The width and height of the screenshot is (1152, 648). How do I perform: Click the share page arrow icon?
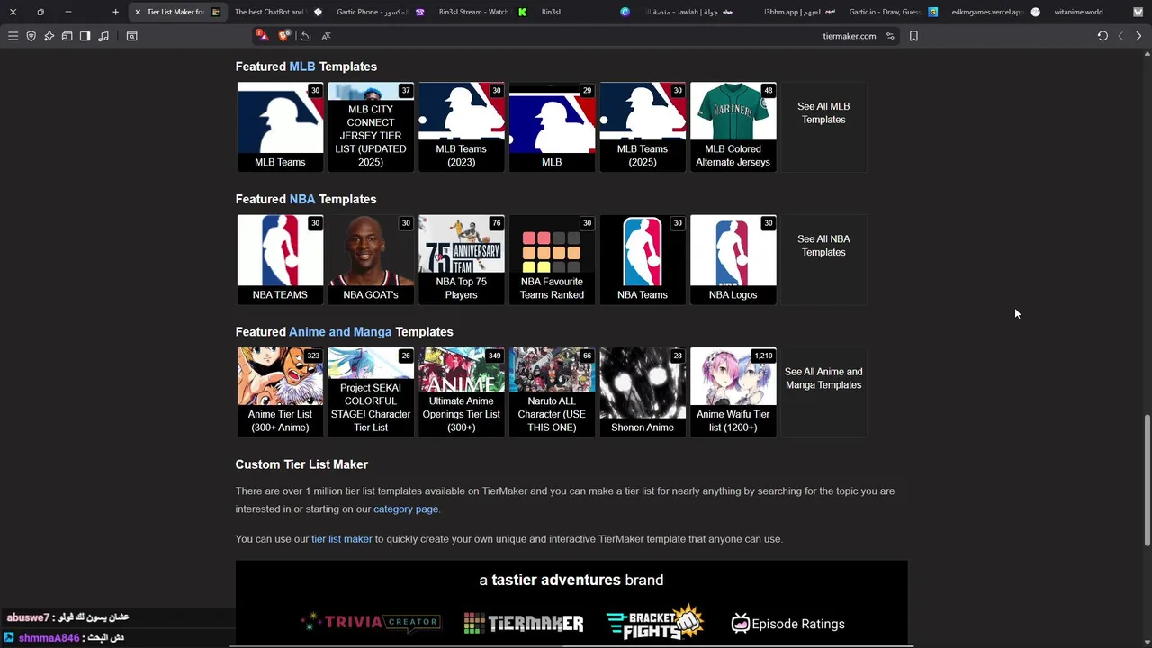click(x=306, y=36)
